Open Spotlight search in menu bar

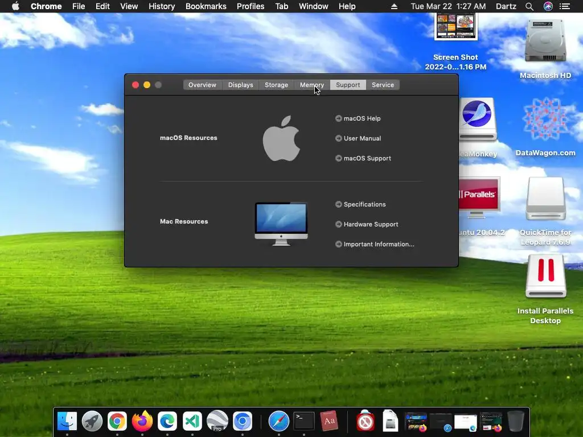(529, 6)
